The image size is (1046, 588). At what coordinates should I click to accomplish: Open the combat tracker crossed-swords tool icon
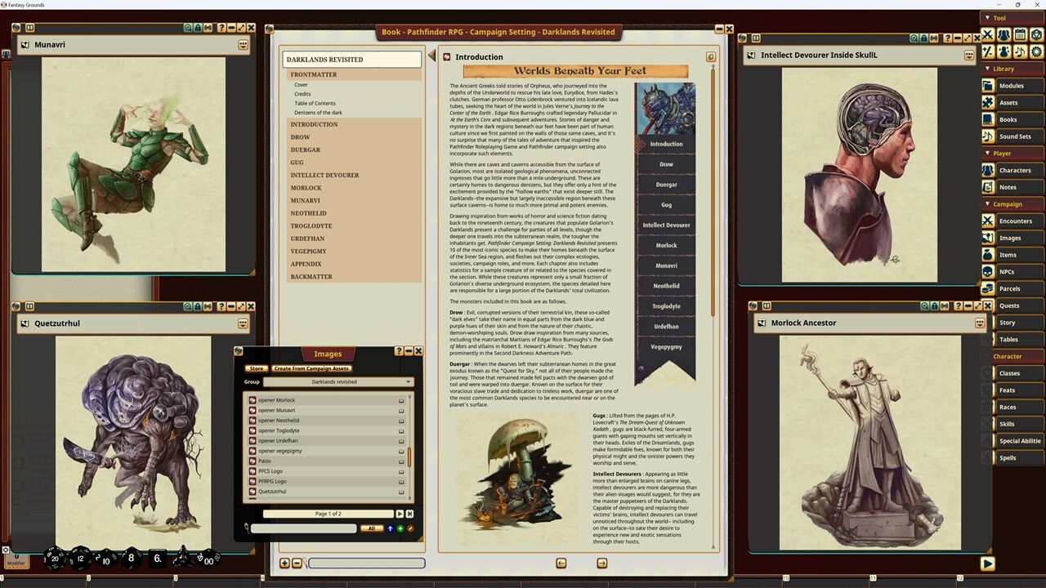coord(988,34)
